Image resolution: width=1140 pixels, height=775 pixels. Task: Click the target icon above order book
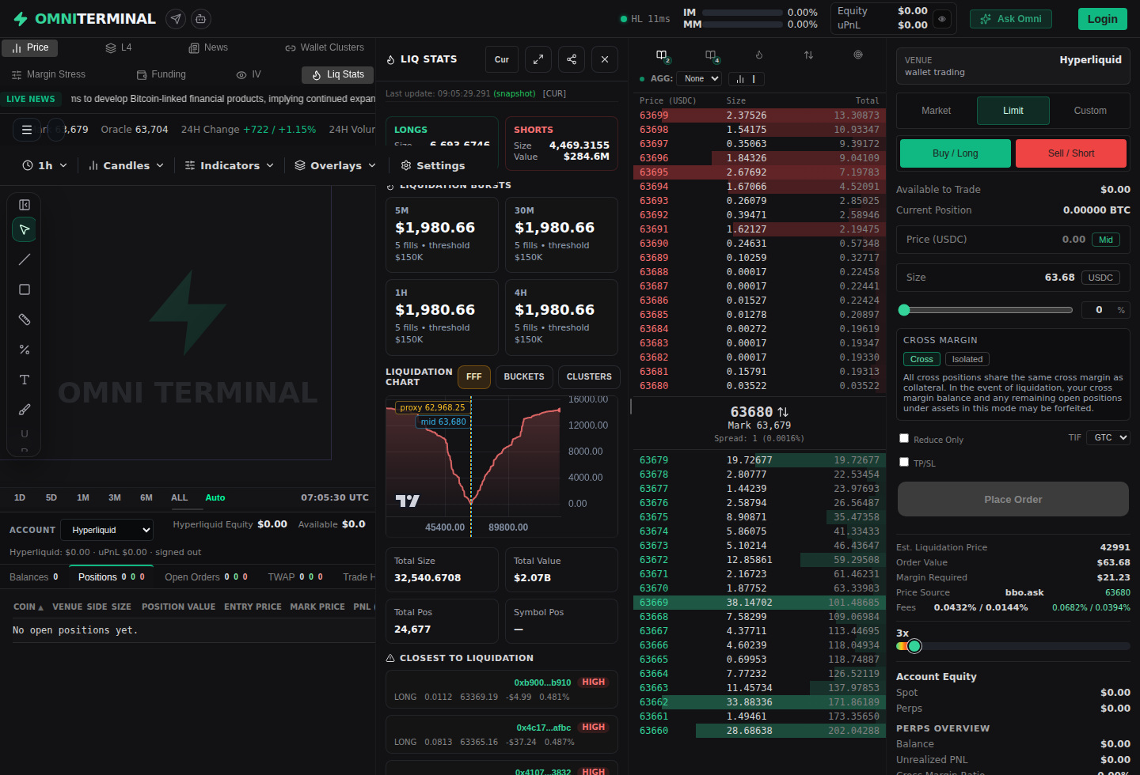click(858, 55)
